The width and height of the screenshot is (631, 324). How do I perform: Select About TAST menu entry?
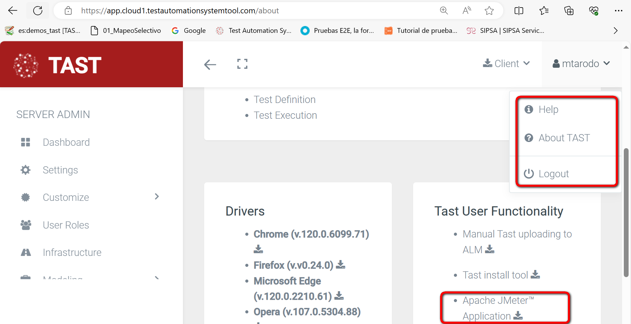point(564,138)
